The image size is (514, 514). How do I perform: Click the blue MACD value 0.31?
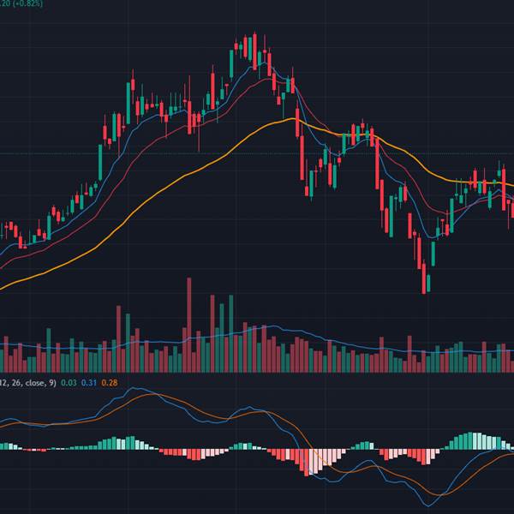click(x=89, y=383)
